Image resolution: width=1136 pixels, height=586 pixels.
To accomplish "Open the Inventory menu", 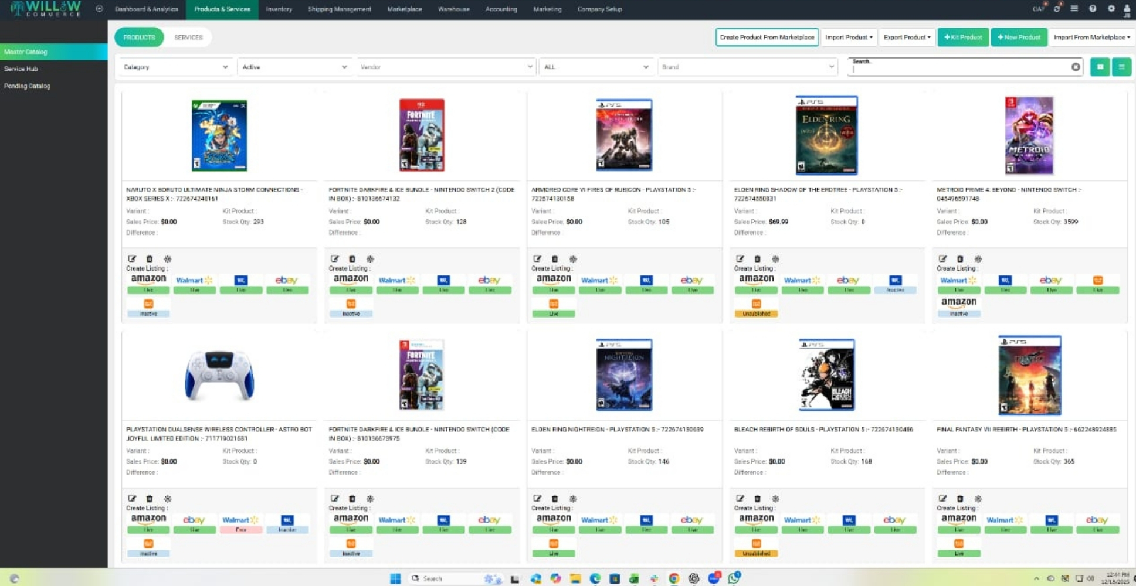I will (279, 9).
